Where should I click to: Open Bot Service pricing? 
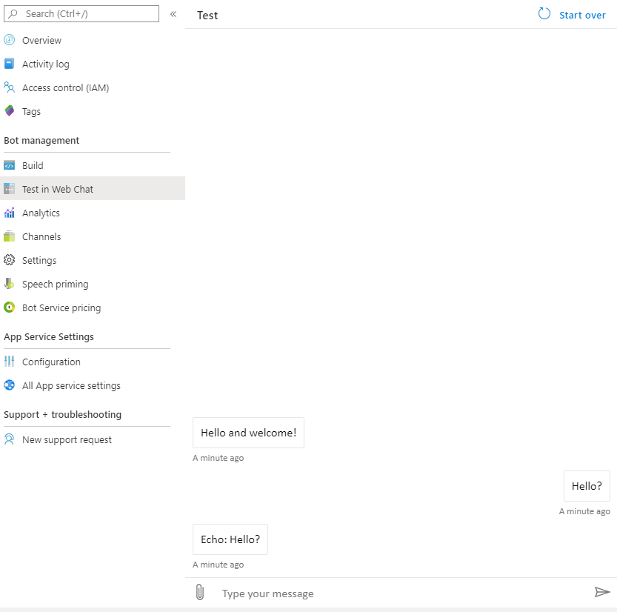(61, 308)
